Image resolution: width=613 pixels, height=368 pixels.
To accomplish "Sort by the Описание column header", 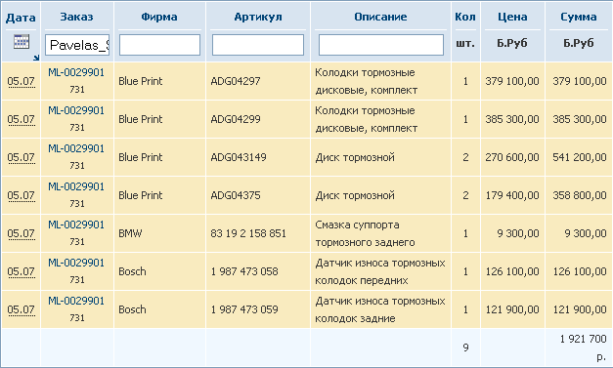I will 380,17.
